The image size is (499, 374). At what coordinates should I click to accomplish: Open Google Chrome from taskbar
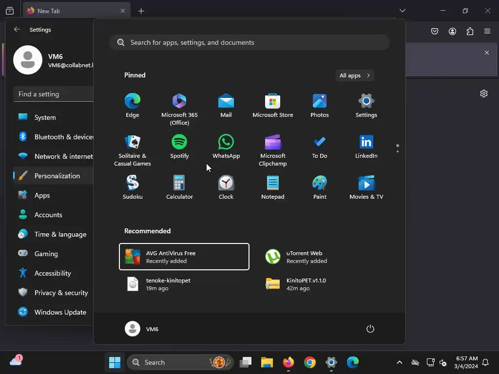(x=309, y=362)
